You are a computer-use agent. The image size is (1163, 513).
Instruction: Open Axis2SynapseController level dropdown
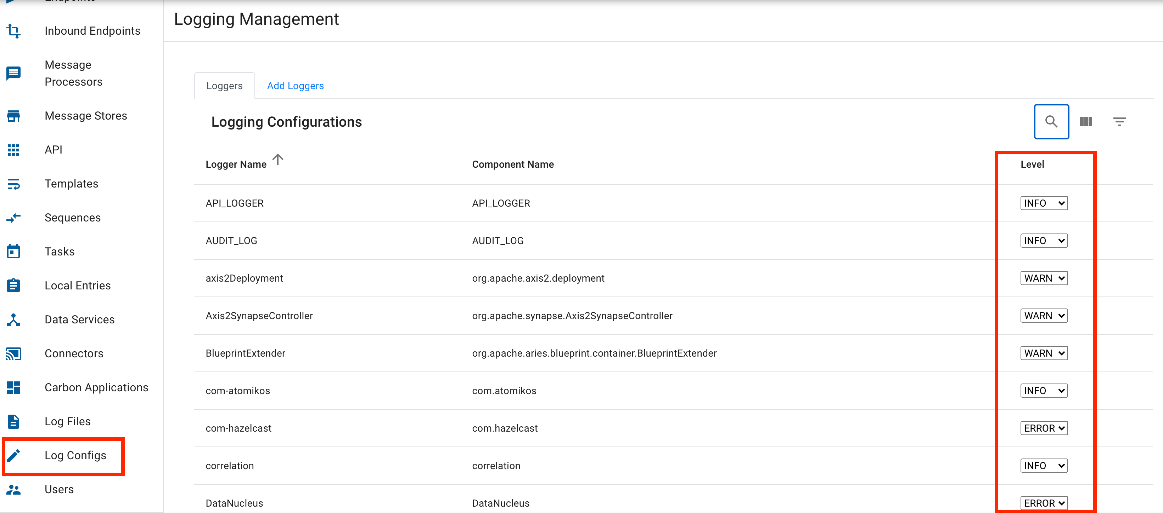pyautogui.click(x=1044, y=316)
